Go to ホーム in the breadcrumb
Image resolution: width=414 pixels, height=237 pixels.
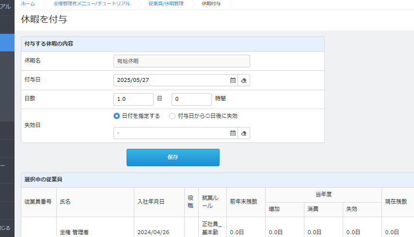click(28, 4)
